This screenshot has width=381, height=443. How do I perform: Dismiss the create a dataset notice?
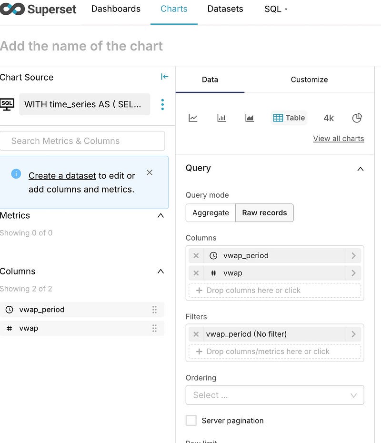click(150, 172)
